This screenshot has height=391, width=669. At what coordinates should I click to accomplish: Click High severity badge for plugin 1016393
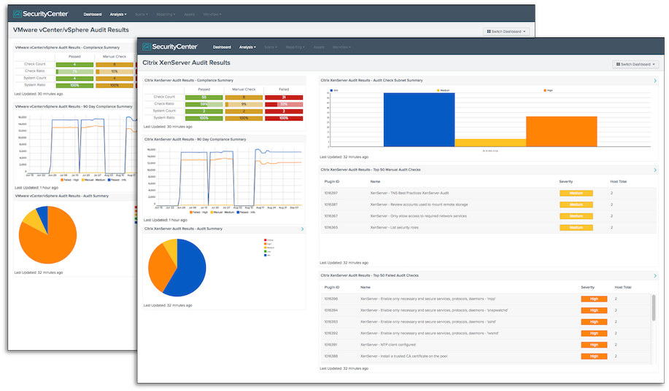point(594,322)
